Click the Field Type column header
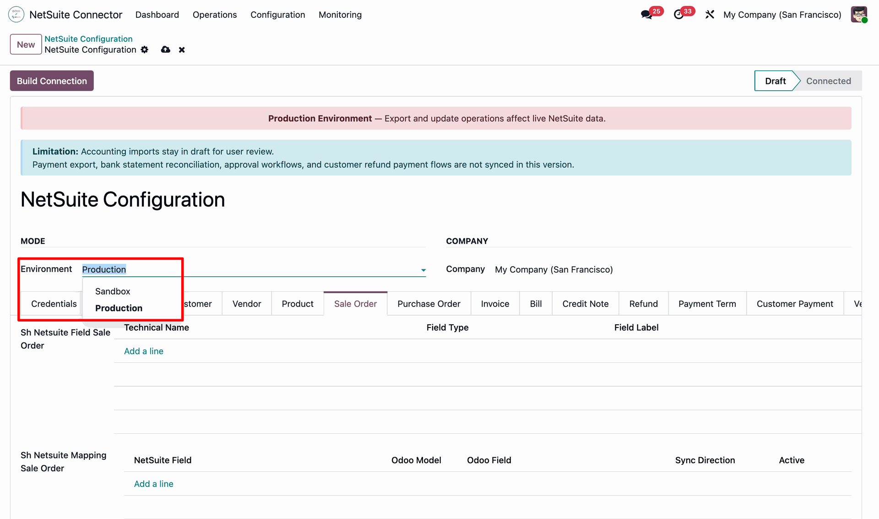Image resolution: width=879 pixels, height=519 pixels. point(447,328)
